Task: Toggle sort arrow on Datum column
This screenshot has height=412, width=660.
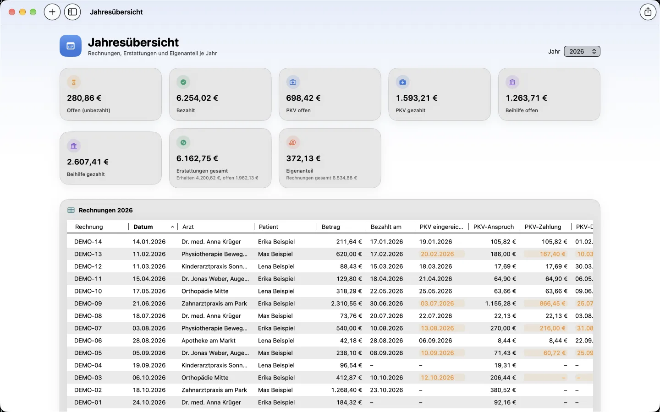Action: coord(172,227)
